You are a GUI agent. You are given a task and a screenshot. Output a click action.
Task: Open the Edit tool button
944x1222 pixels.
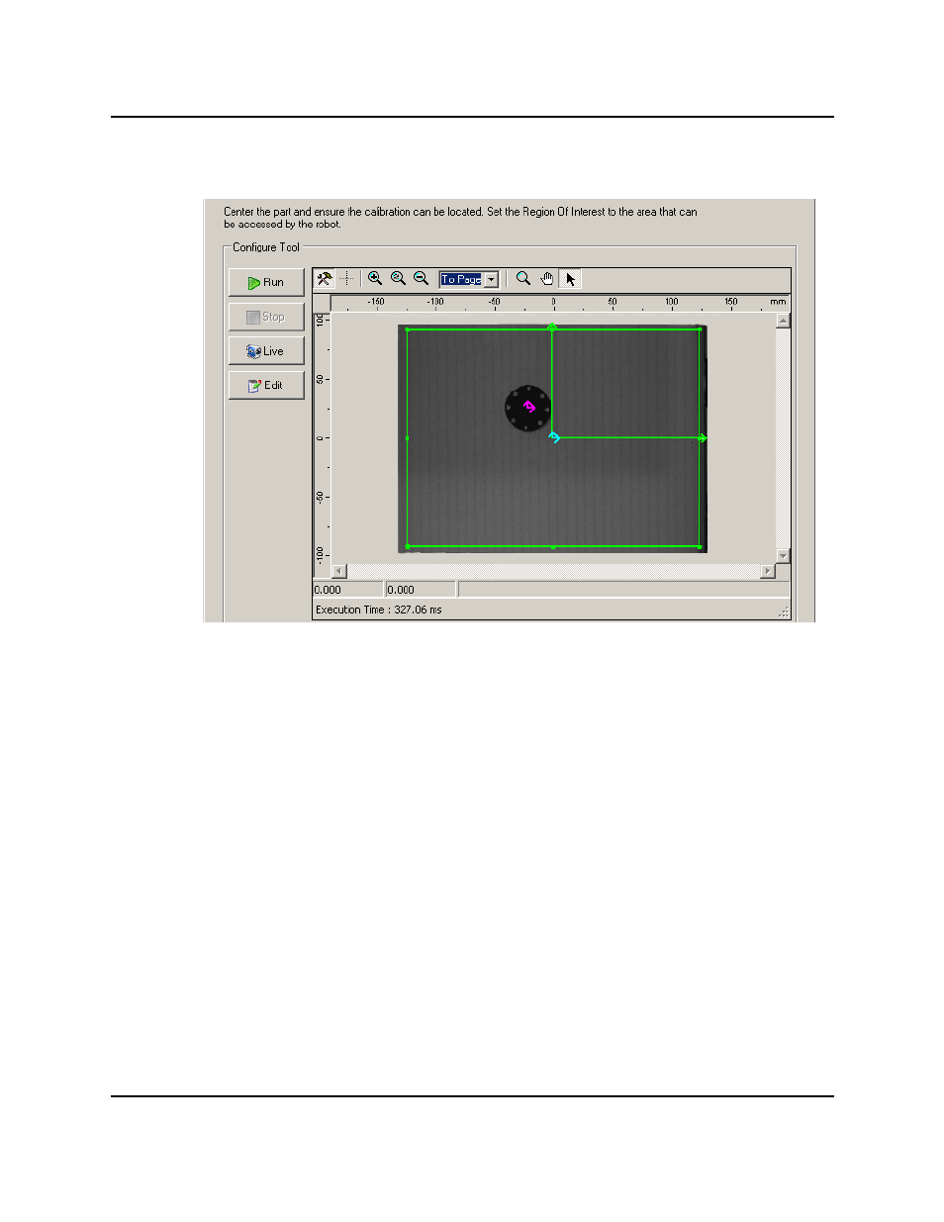[x=266, y=385]
